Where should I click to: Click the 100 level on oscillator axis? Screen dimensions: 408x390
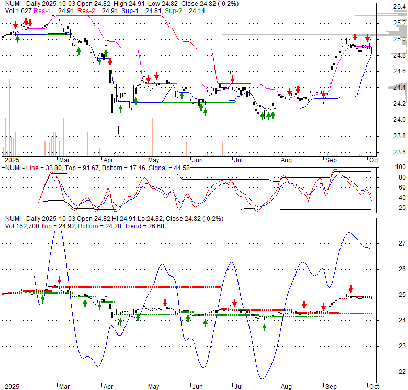click(x=400, y=167)
